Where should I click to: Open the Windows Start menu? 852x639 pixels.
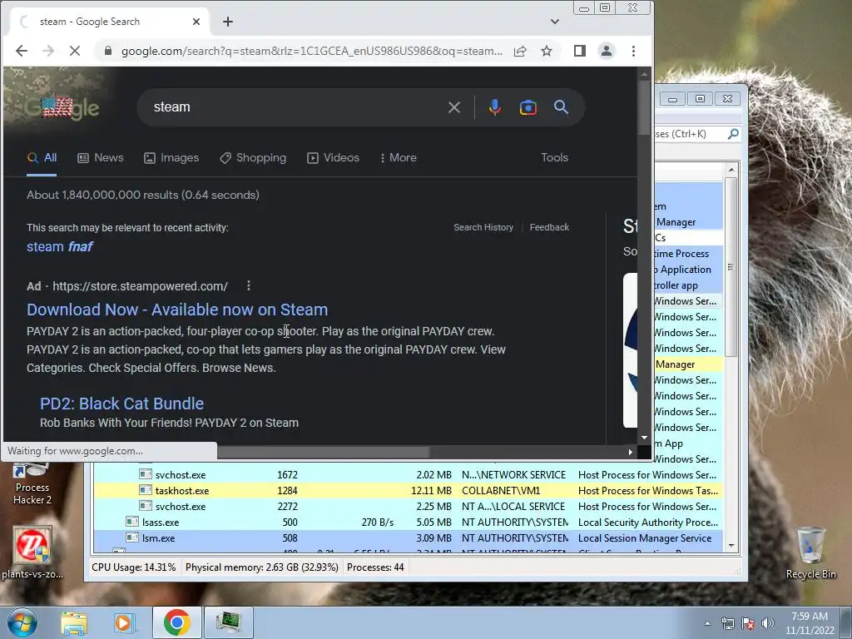(22, 622)
